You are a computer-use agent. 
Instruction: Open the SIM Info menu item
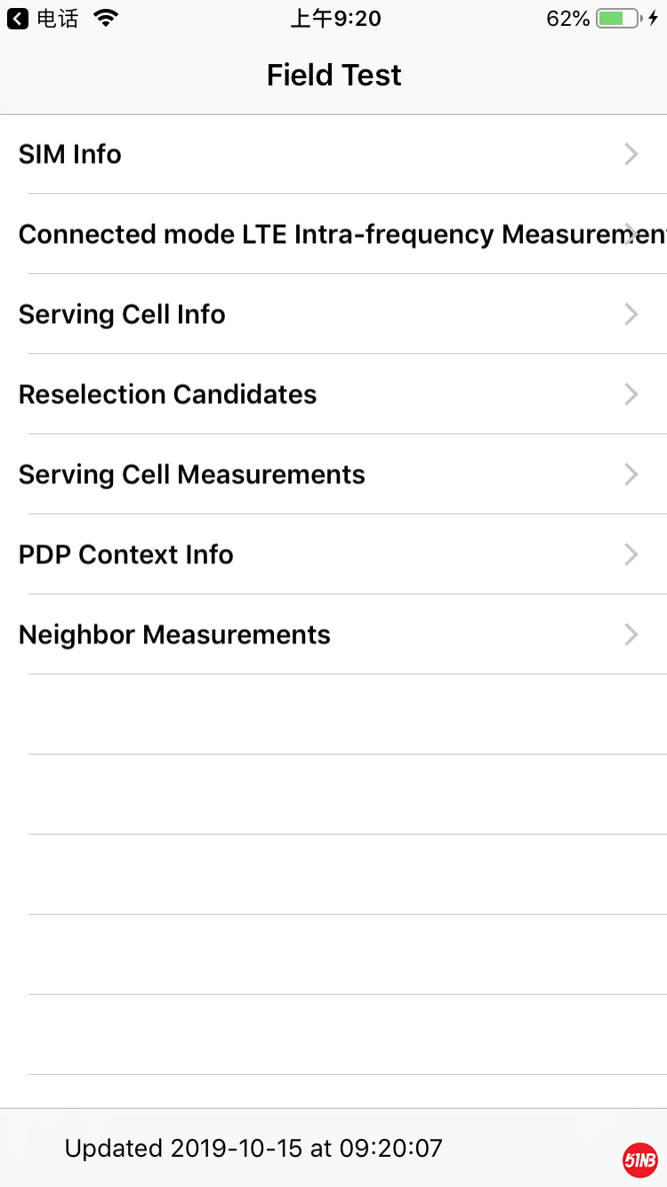point(70,154)
